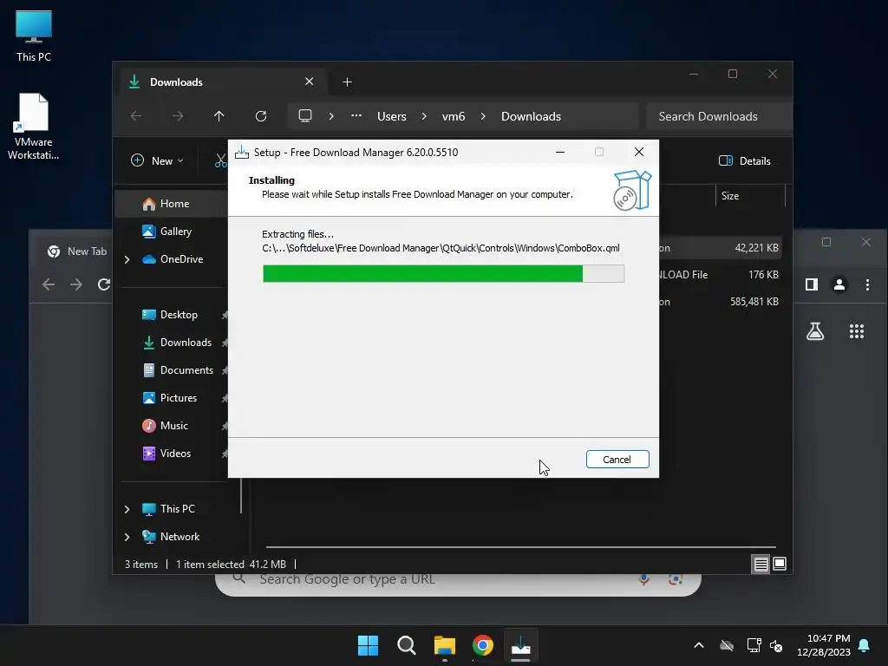This screenshot has width=888, height=666.
Task: Close the Downloads tab in File Explorer
Action: tap(310, 82)
